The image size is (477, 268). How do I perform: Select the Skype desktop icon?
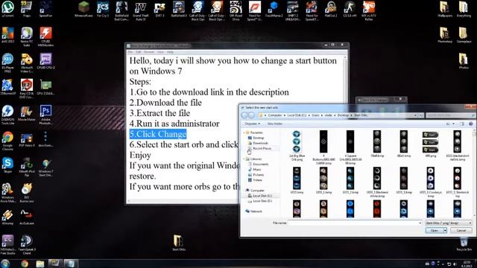(7, 165)
